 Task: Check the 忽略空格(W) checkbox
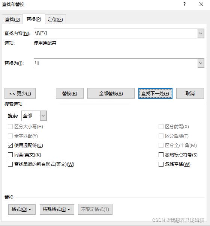(x=161, y=164)
